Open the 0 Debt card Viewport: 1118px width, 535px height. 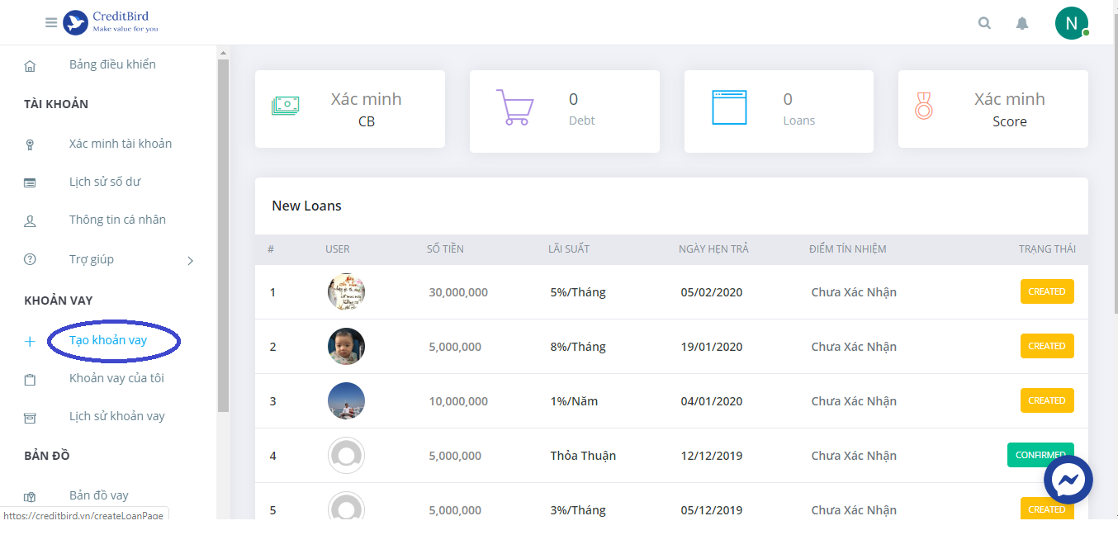(x=565, y=111)
